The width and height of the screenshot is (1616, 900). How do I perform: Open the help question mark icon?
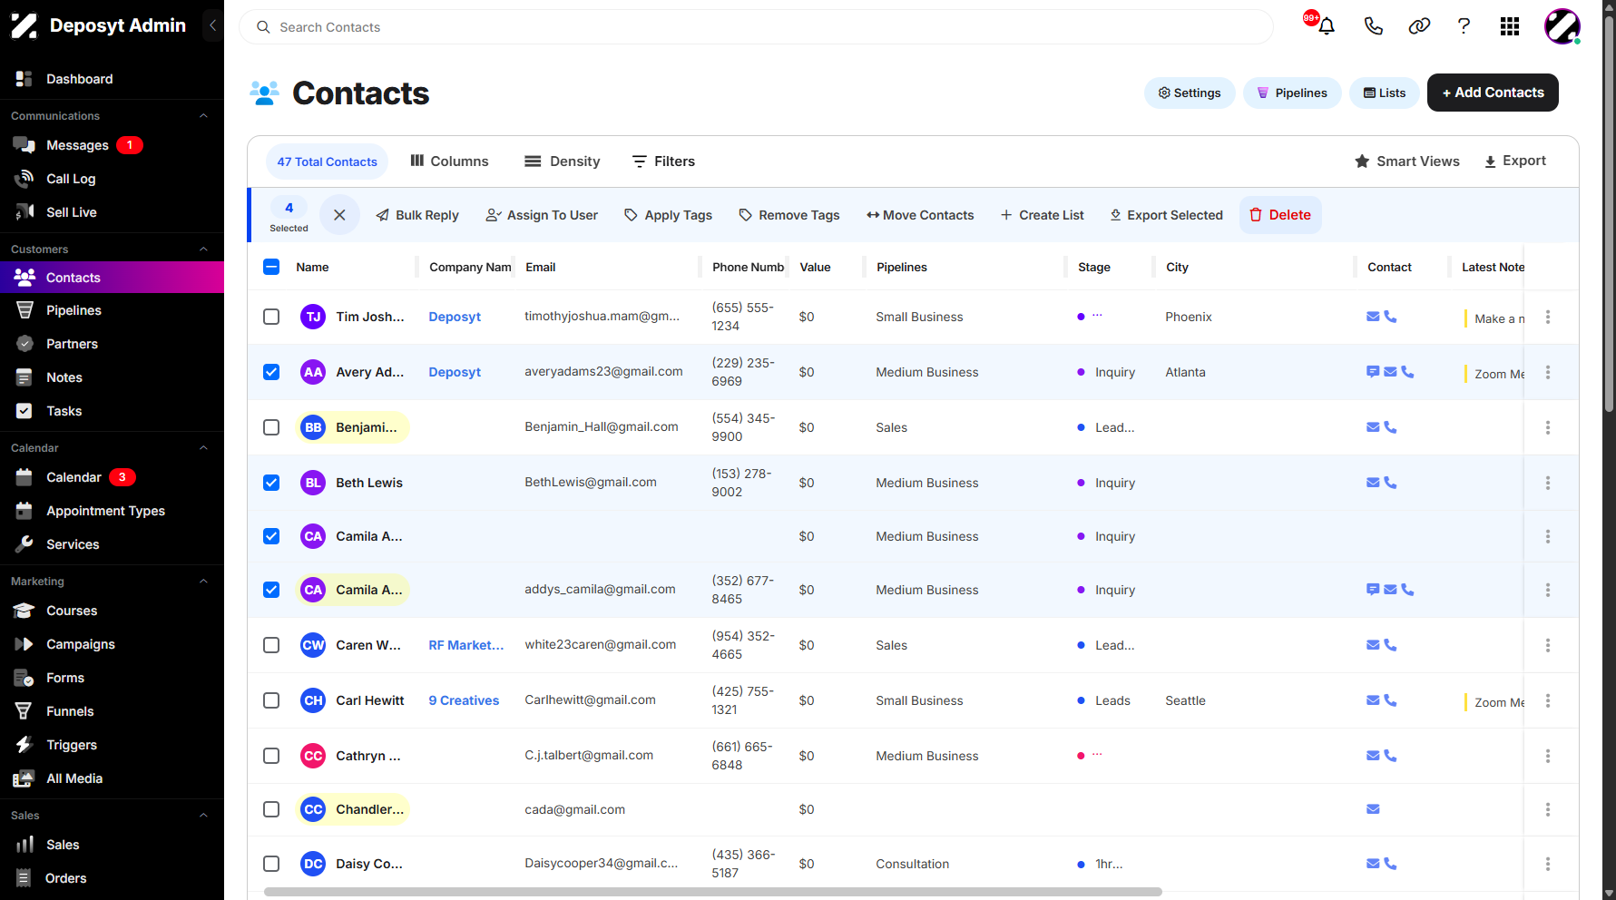[1464, 26]
